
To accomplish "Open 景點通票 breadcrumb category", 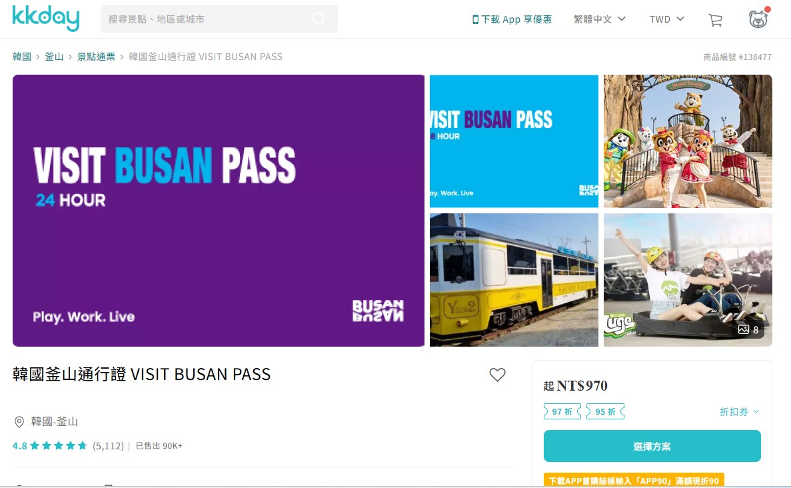I will click(x=96, y=57).
